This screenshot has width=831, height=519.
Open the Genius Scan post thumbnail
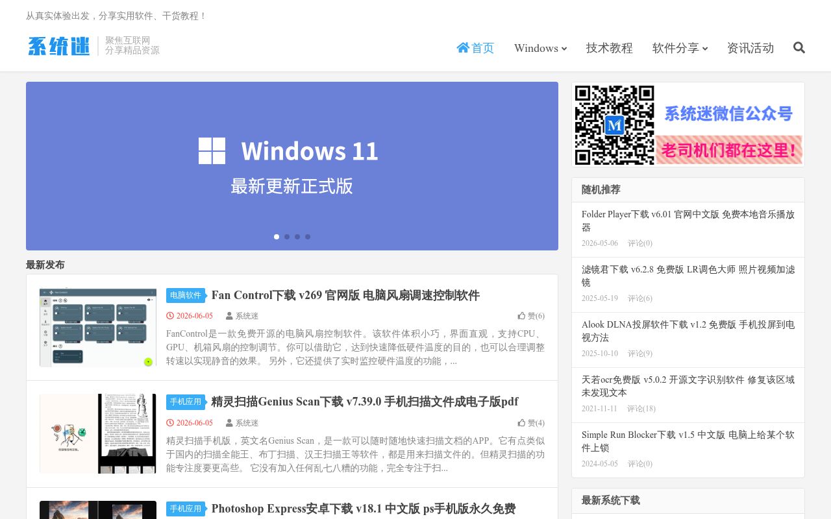pos(98,433)
